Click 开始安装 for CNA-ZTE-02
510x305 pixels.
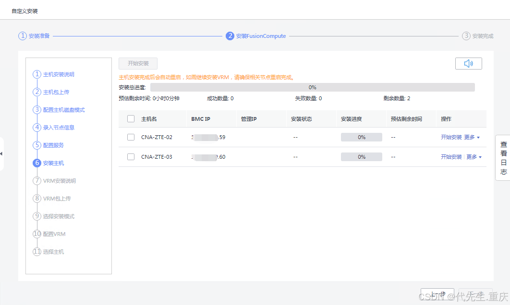pos(450,137)
